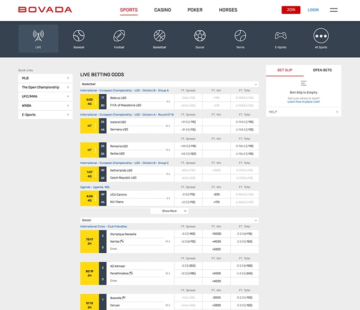Open International Clubs Club Friendlies link

103,227
